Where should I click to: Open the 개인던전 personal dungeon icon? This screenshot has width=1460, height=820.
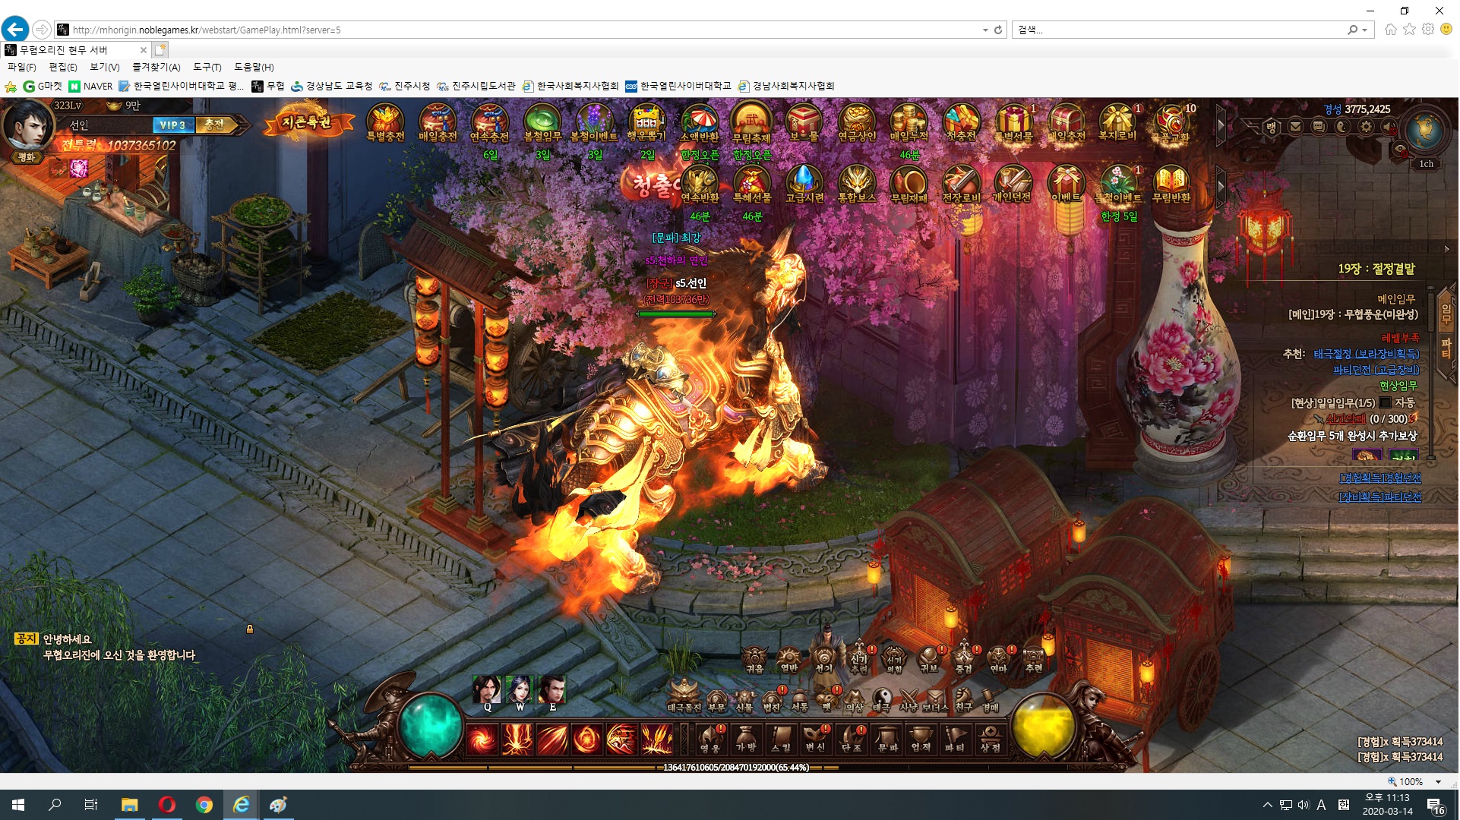click(x=1013, y=184)
